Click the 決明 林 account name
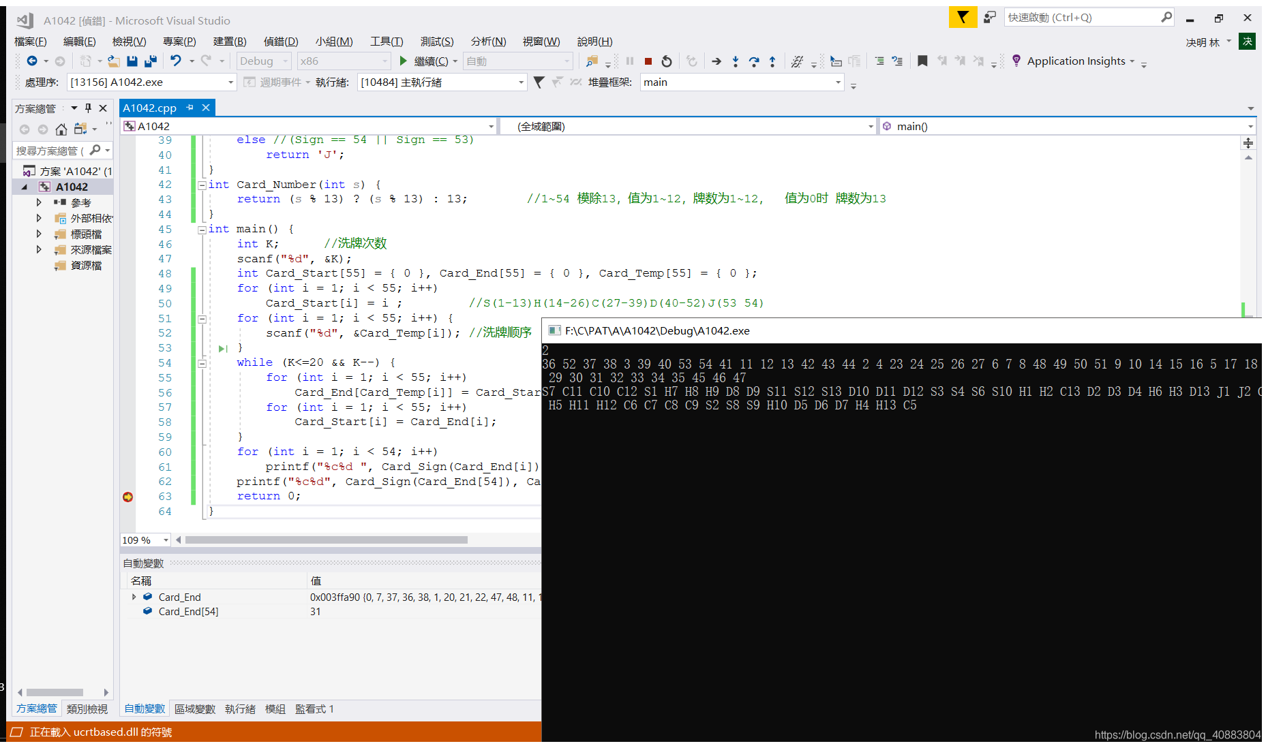Image resolution: width=1268 pixels, height=748 pixels. [1203, 42]
